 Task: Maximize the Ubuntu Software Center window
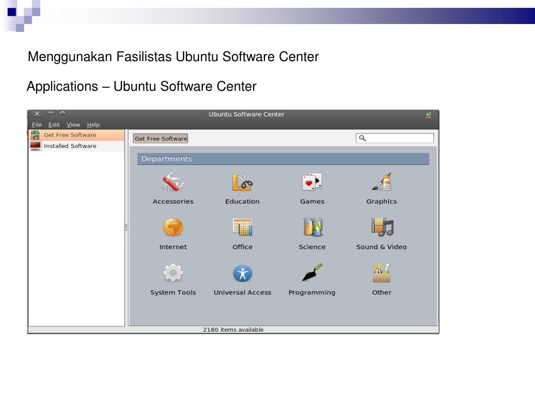[x=63, y=113]
